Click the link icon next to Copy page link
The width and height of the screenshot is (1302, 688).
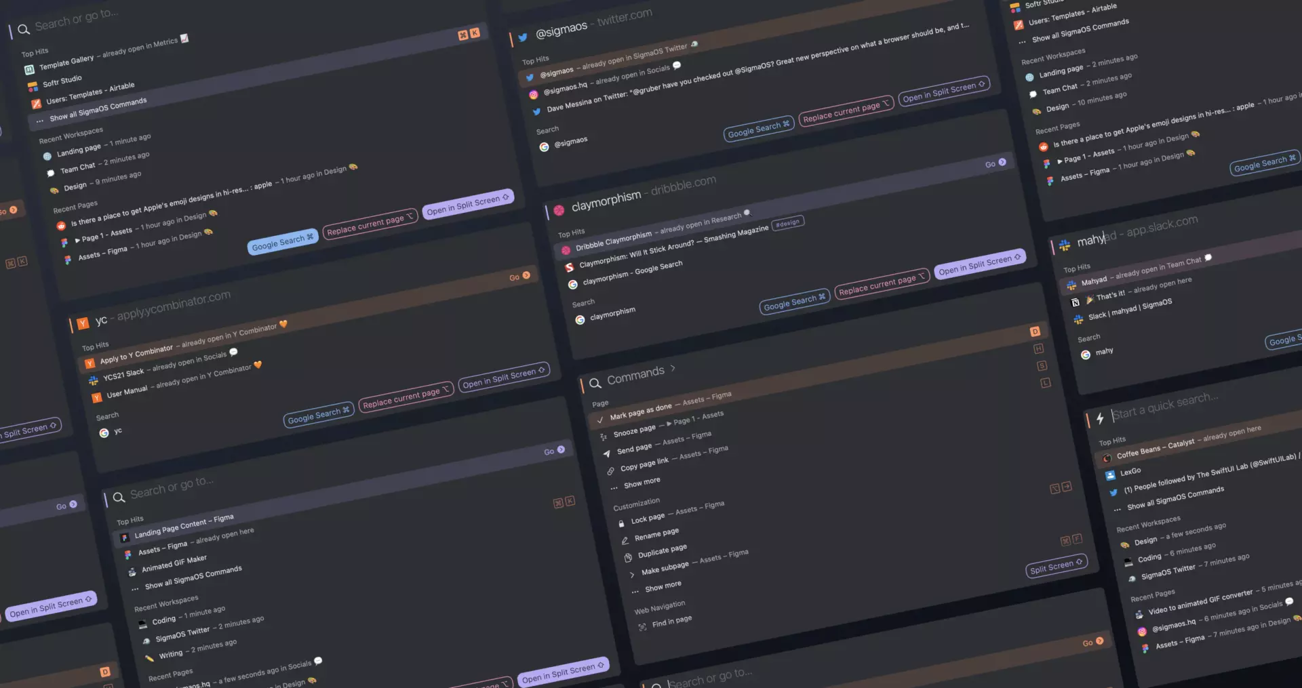click(x=610, y=470)
